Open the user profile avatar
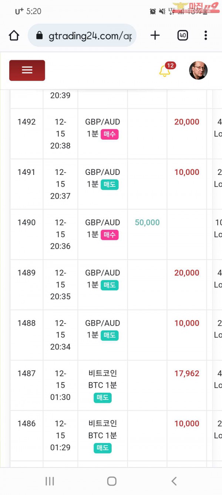Image resolution: width=222 pixels, height=495 pixels. (x=198, y=70)
